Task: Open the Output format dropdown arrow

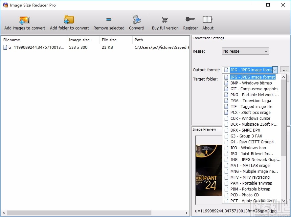Action: tap(275, 70)
